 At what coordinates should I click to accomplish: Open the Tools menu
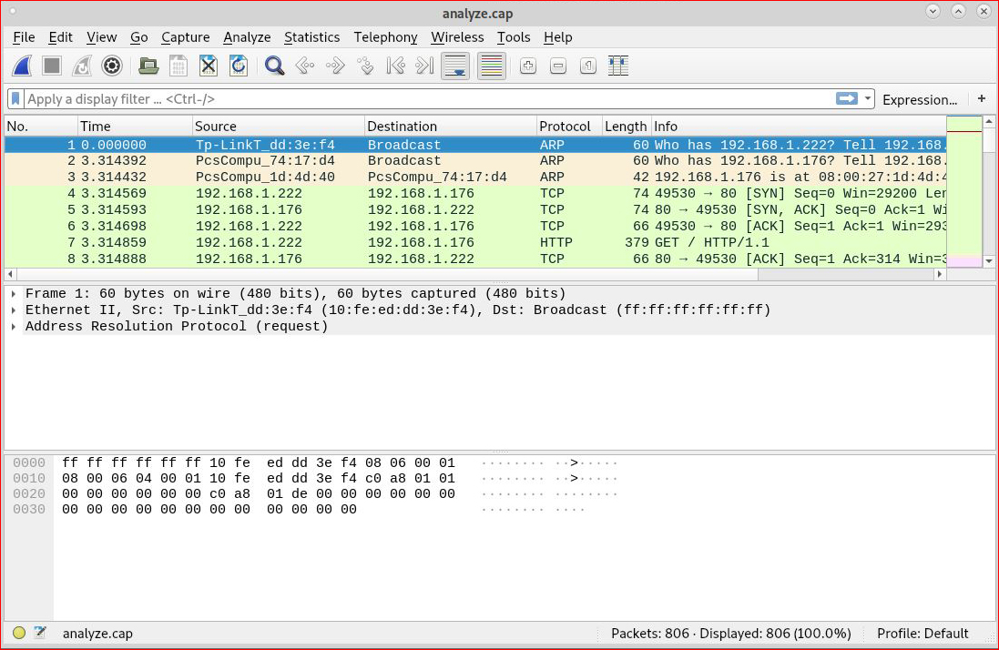click(514, 37)
